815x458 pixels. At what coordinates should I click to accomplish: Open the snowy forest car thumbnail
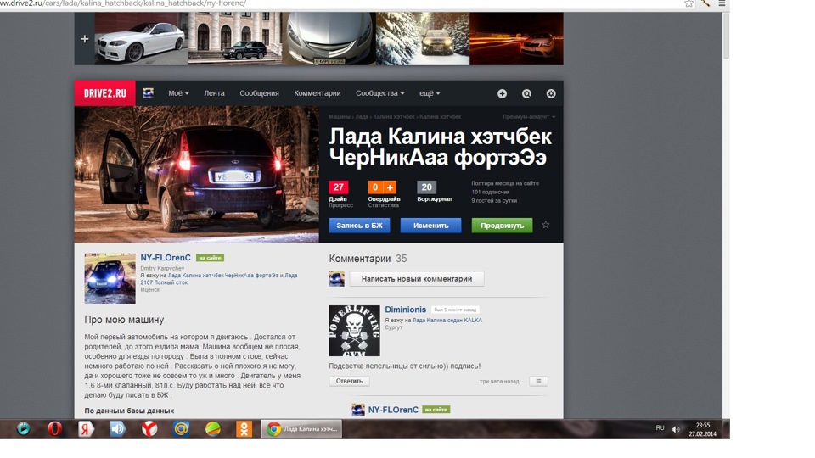tap(423, 39)
